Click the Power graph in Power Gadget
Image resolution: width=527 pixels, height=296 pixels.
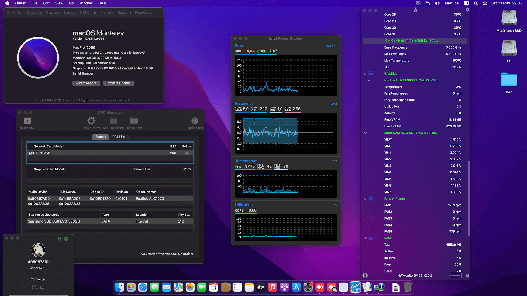286,75
